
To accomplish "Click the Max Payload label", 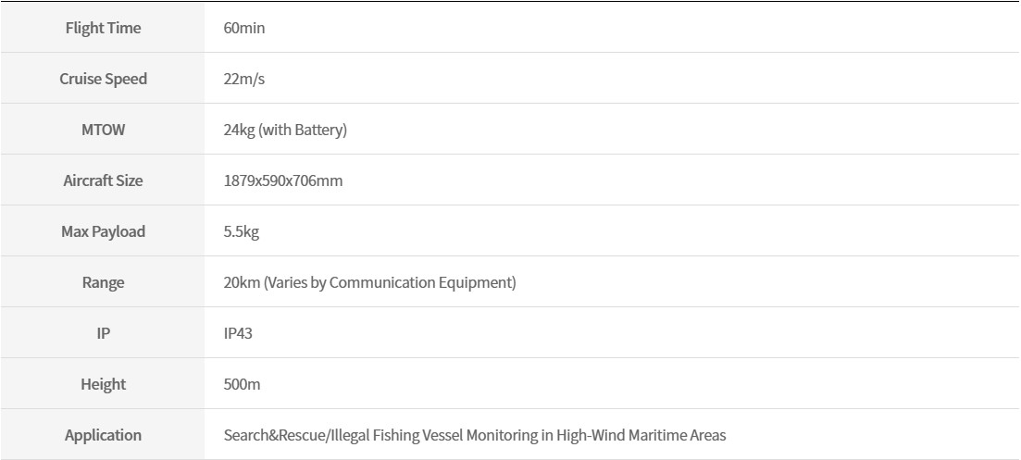I will 103,231.
